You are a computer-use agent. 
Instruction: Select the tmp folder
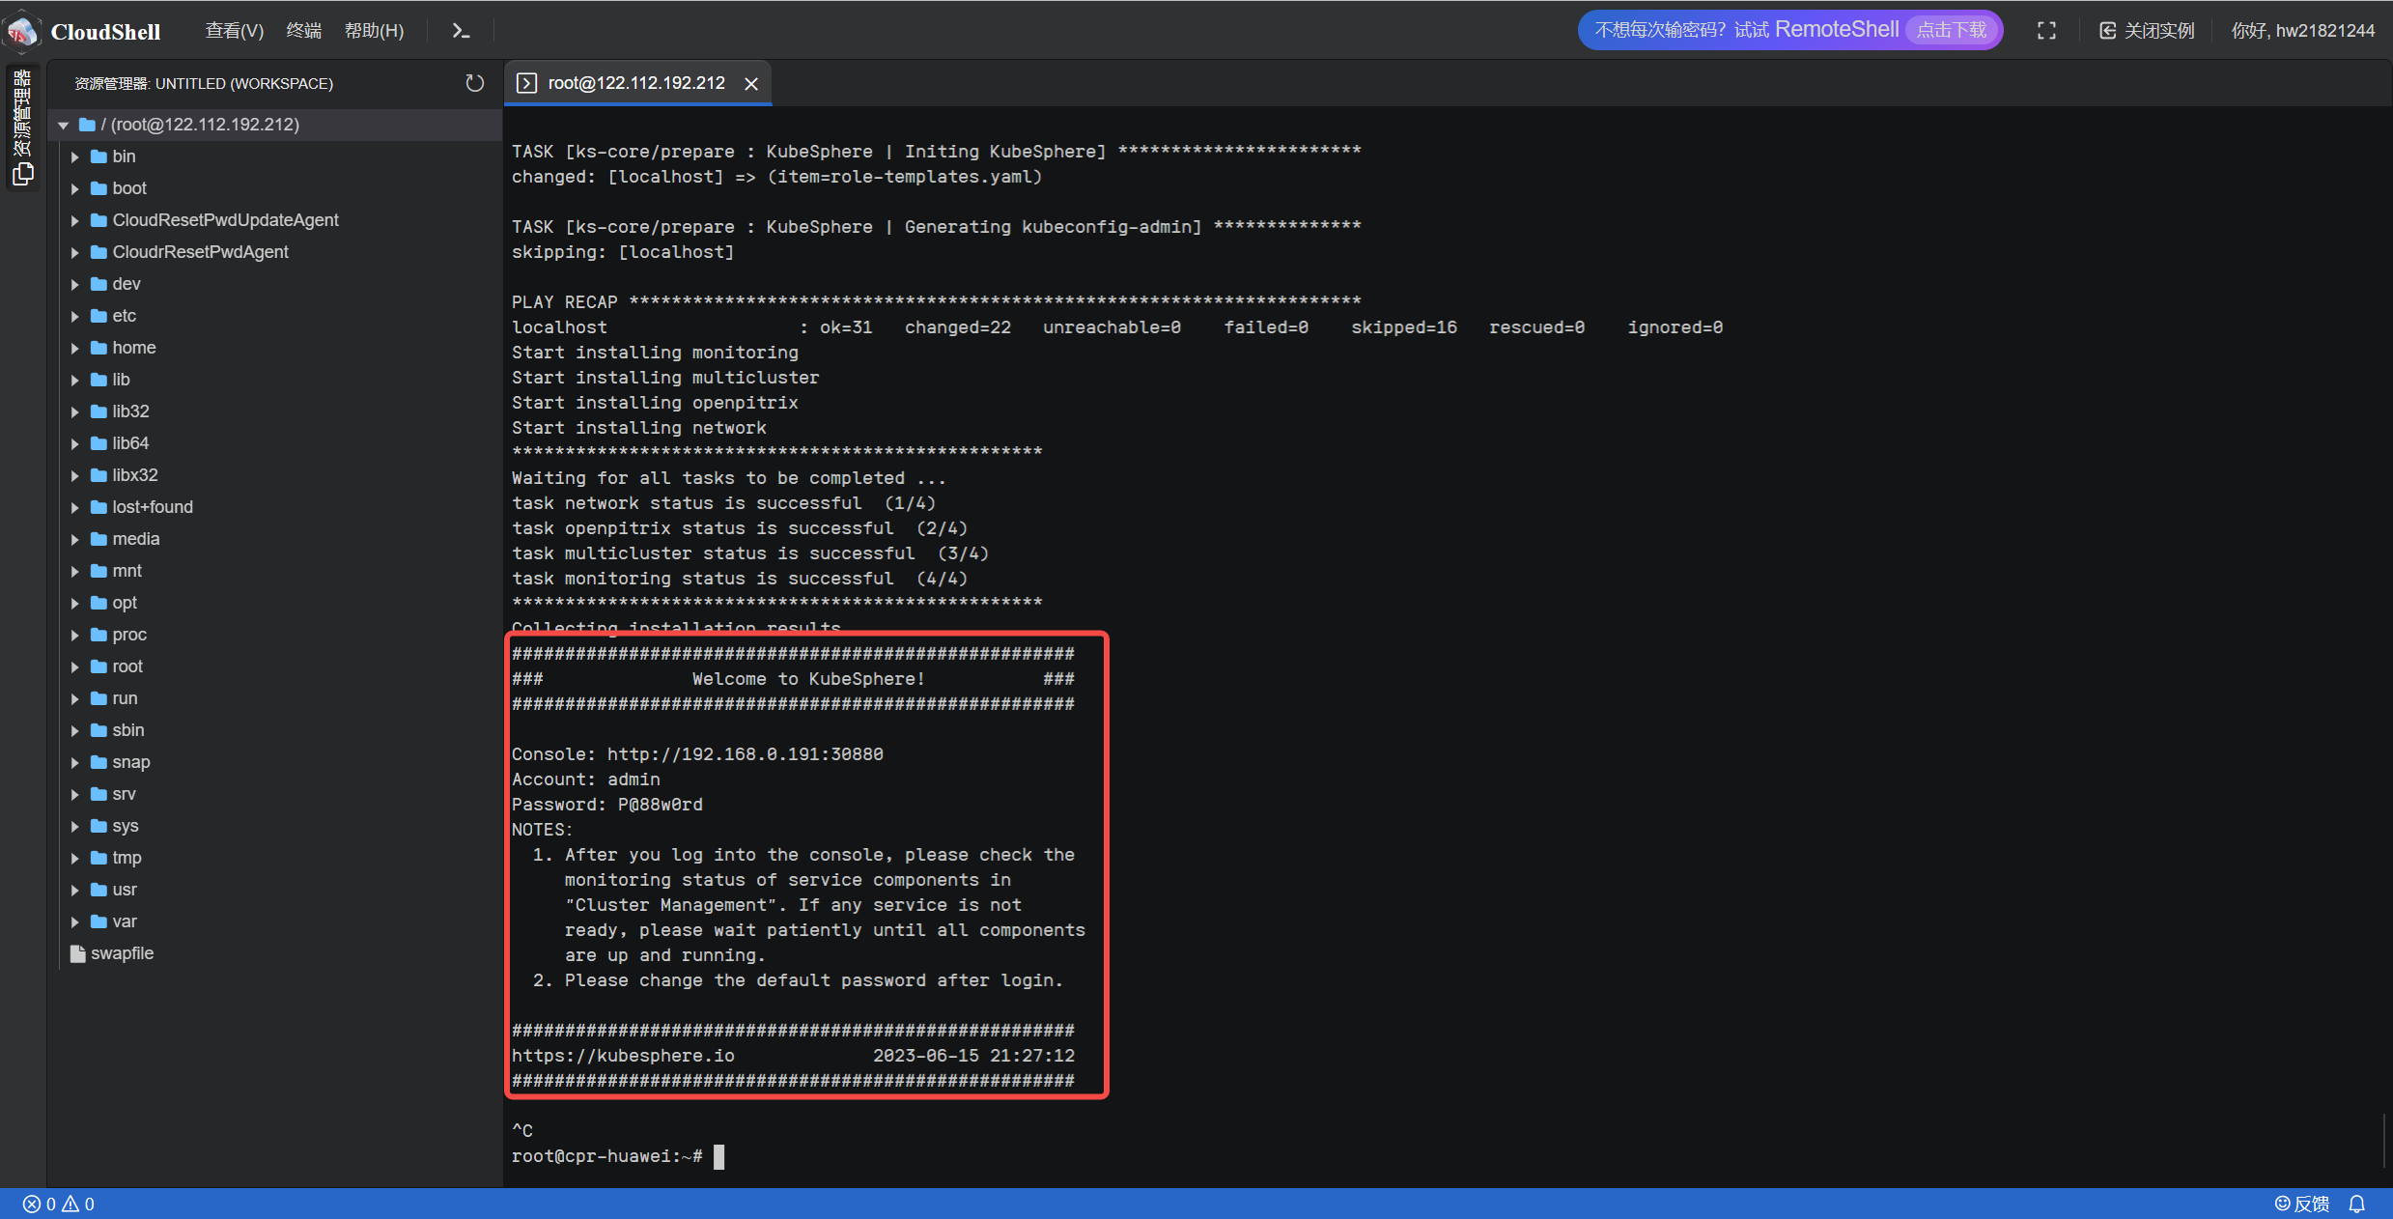(275, 858)
